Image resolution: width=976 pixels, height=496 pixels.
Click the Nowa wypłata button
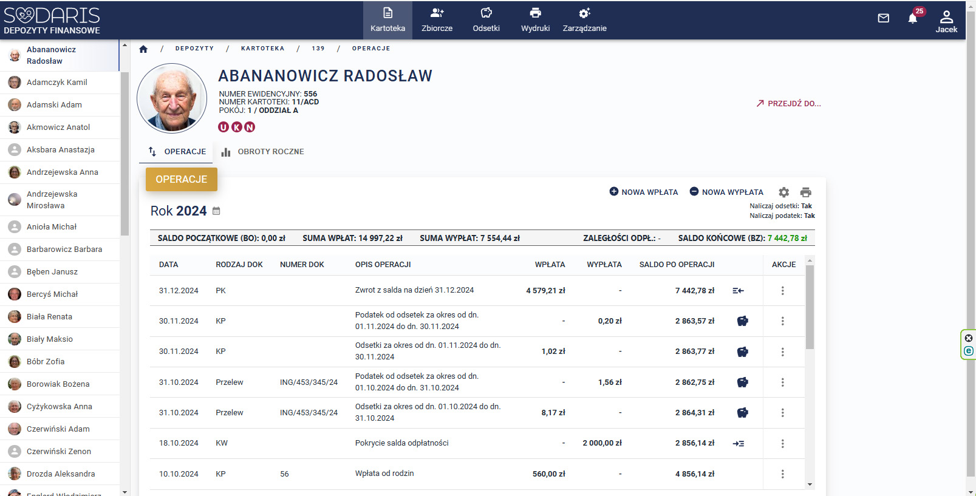726,192
